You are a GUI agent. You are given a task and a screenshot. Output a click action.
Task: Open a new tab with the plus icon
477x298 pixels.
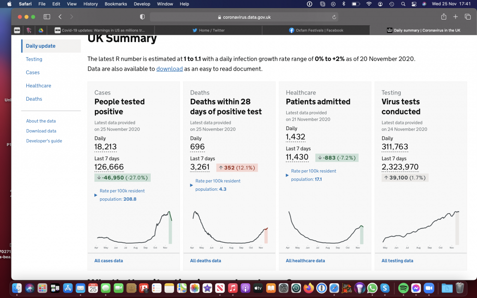point(456,17)
